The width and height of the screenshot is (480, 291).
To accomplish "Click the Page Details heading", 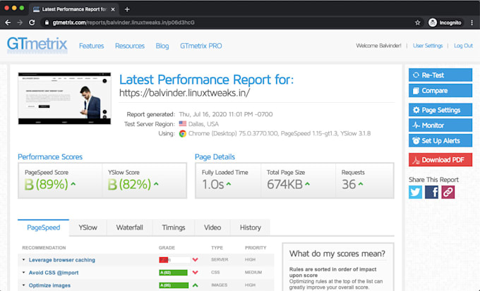I will coord(215,157).
